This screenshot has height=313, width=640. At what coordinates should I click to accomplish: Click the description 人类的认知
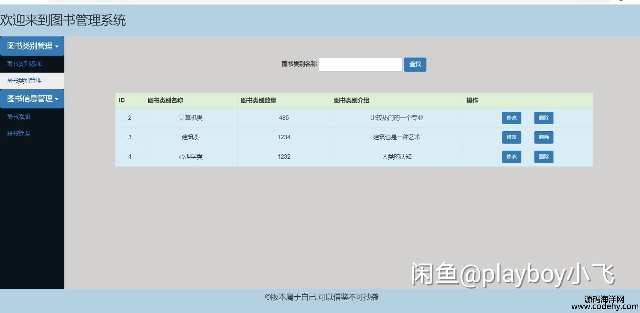397,157
